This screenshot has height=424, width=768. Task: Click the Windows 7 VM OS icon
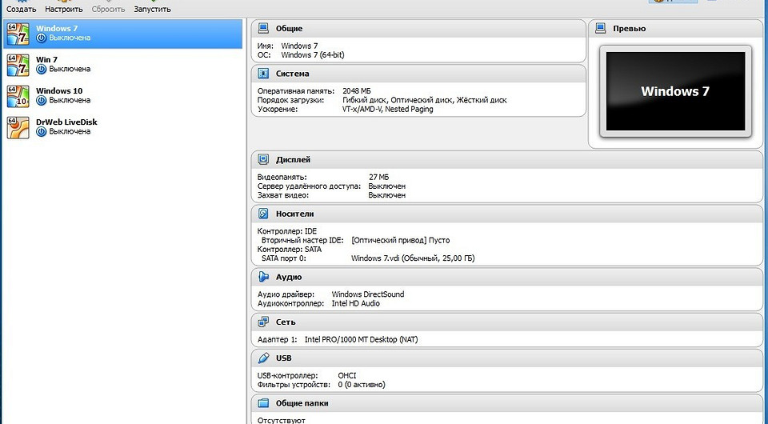click(18, 34)
